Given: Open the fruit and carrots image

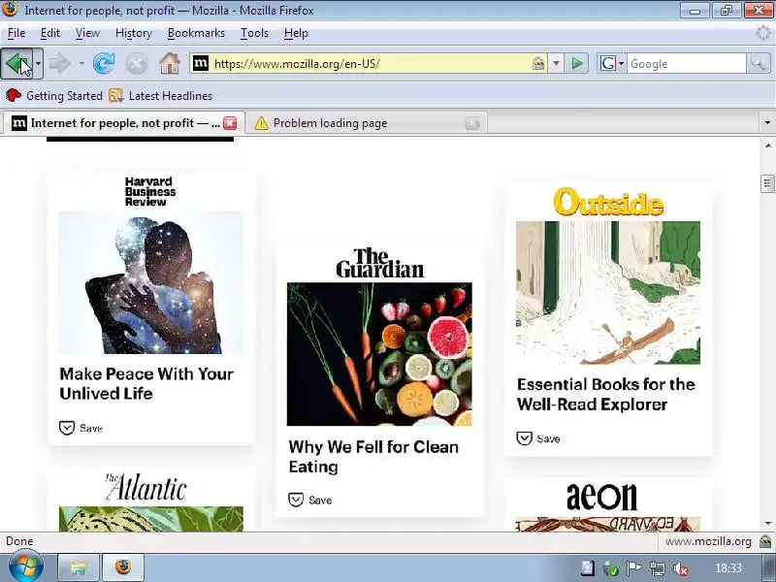Looking at the screenshot, I should 379,354.
